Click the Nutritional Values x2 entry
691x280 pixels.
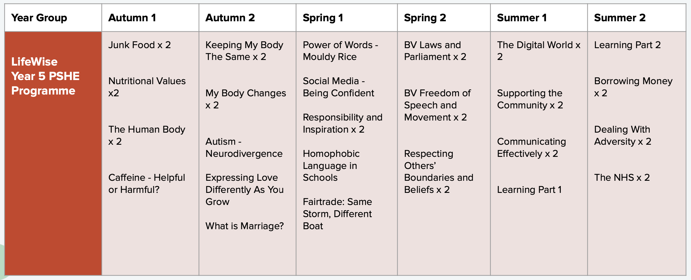coord(147,87)
